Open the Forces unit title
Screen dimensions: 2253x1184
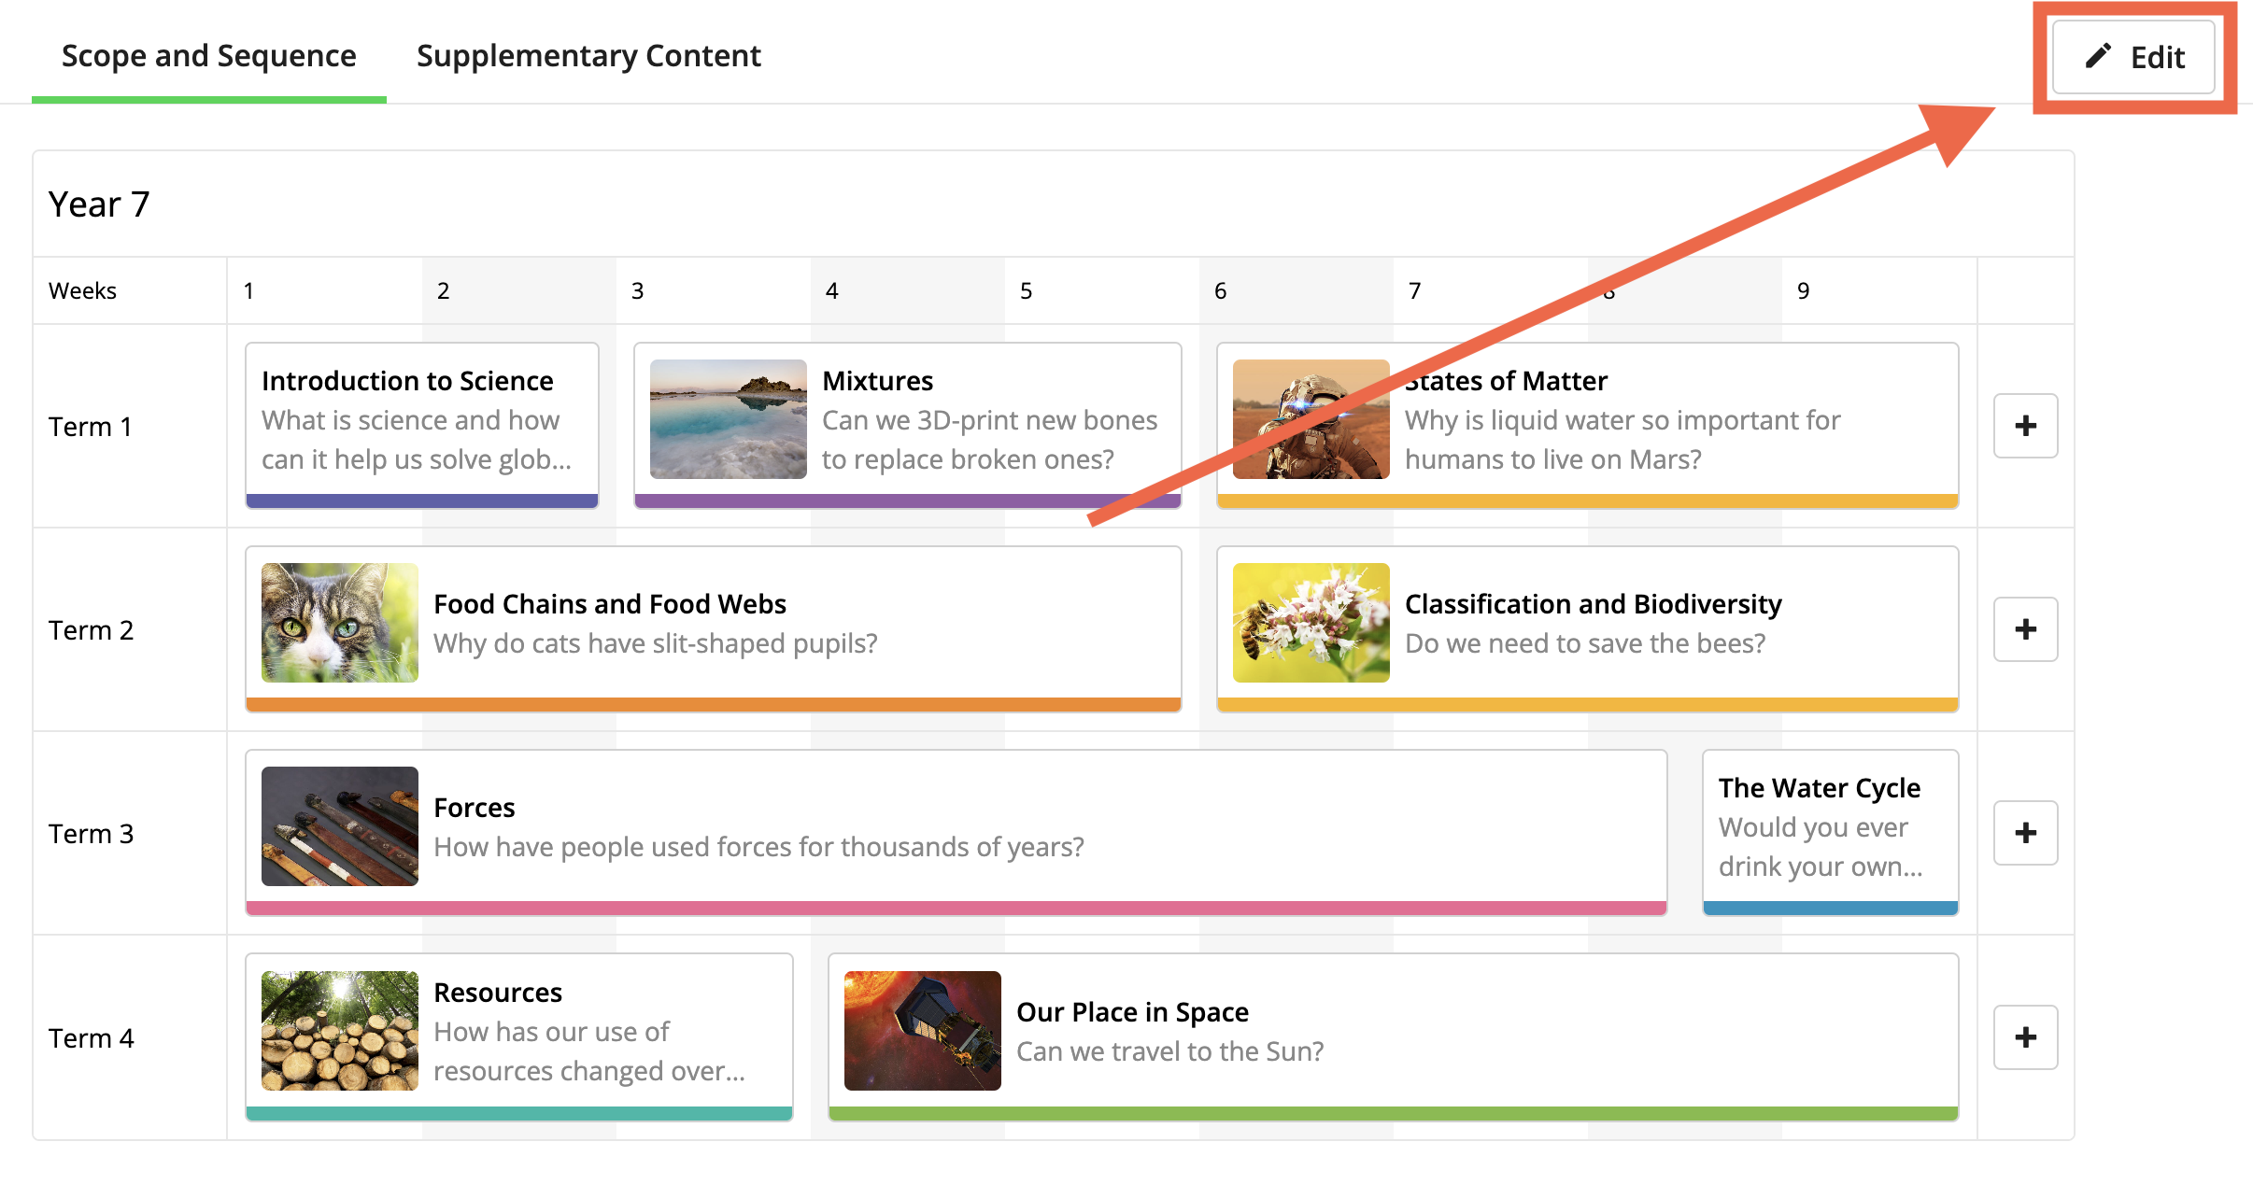coord(475,808)
